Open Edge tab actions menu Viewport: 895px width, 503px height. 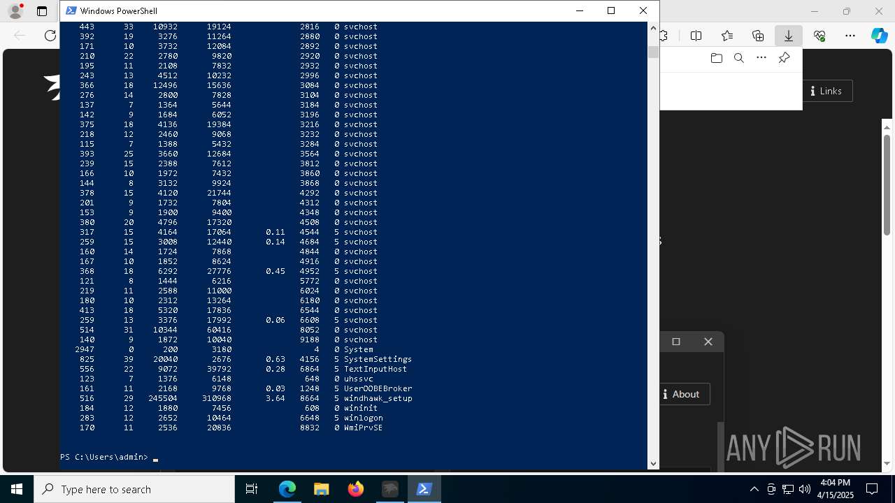[x=42, y=11]
